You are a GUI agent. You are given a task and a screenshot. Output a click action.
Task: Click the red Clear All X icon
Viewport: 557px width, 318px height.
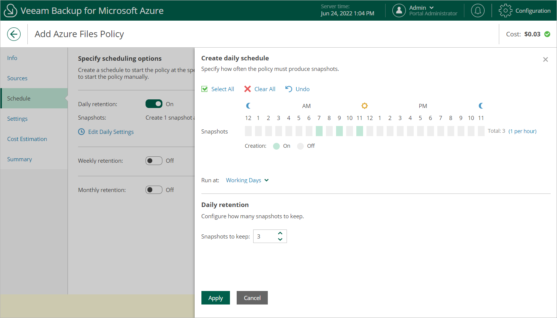coord(248,89)
